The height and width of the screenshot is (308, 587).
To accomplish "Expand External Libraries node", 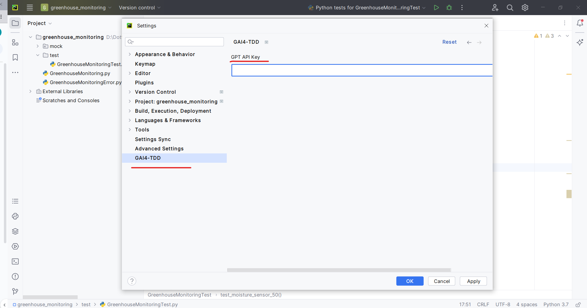I will [x=30, y=91].
